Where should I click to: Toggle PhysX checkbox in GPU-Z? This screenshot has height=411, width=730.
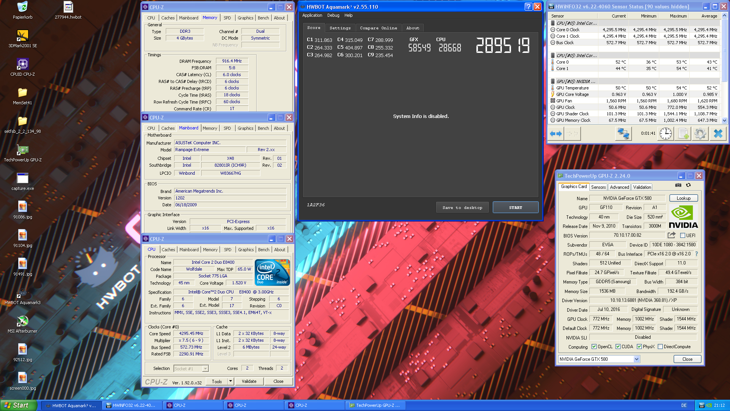click(639, 347)
